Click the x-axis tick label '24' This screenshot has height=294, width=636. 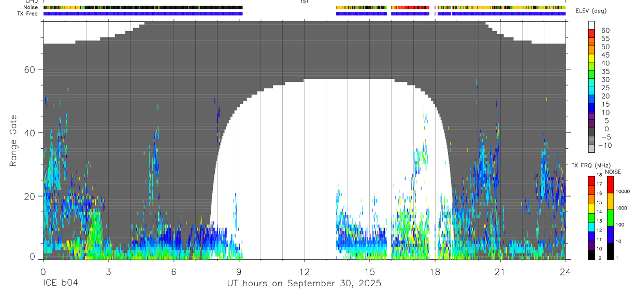pyautogui.click(x=565, y=271)
